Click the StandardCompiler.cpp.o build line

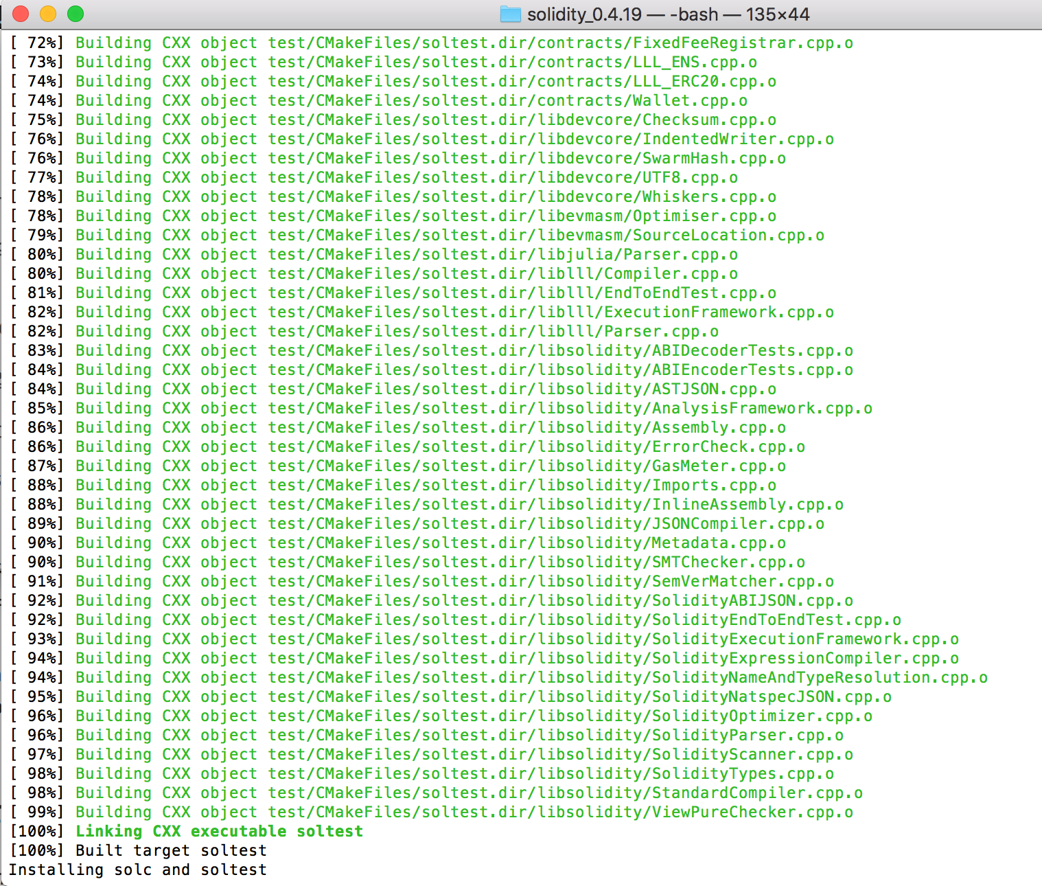436,793
